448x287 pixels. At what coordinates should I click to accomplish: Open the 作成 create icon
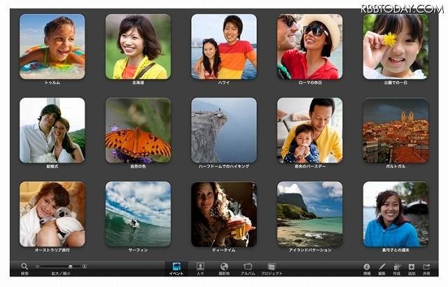[397, 266]
